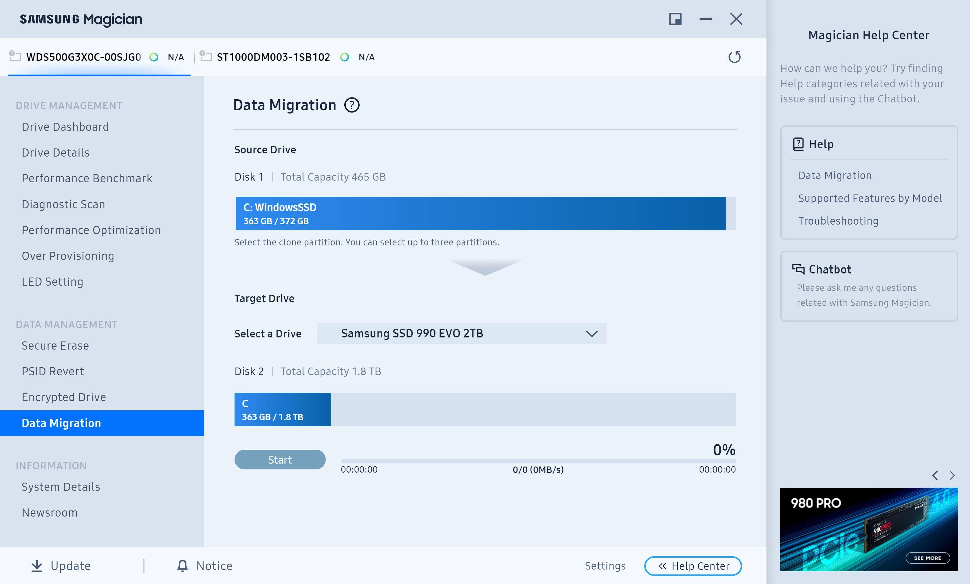970x584 pixels.
Task: Open Secure Erase in the sidebar
Action: pyautogui.click(x=56, y=346)
